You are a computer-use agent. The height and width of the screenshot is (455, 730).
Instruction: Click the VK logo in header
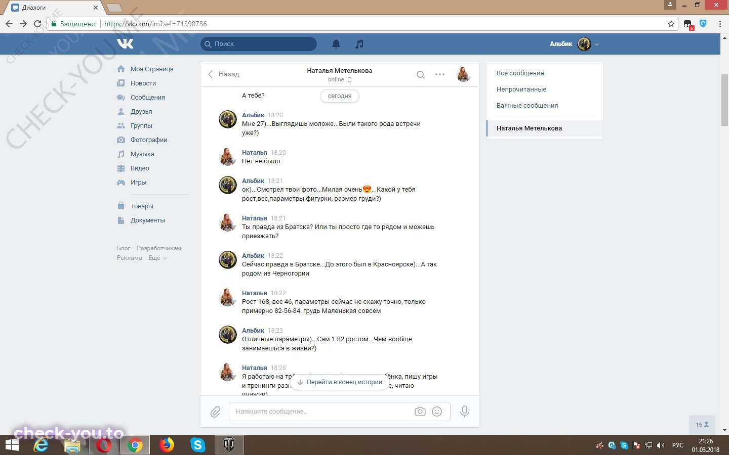125,44
